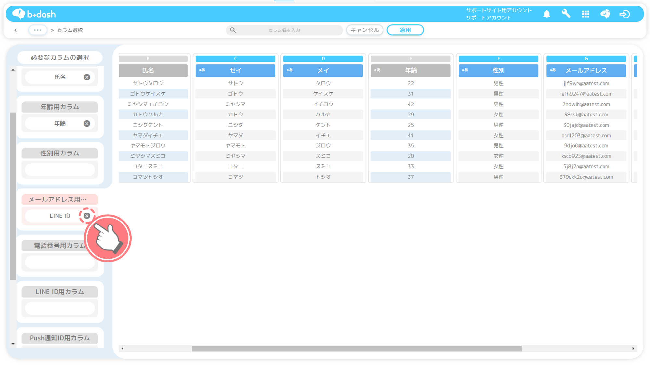
Task: Remove the LINE ID chip
Action: coord(87,216)
